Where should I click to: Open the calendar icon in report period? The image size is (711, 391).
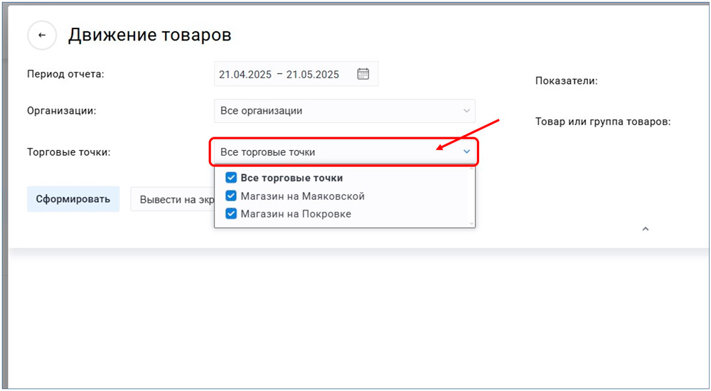[x=363, y=74]
